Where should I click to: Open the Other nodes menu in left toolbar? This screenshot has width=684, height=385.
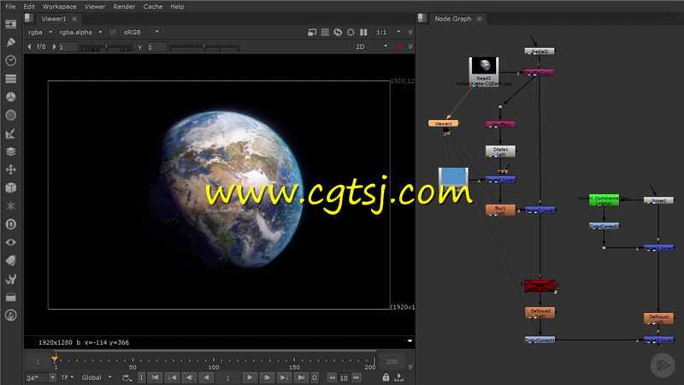pos(11,297)
